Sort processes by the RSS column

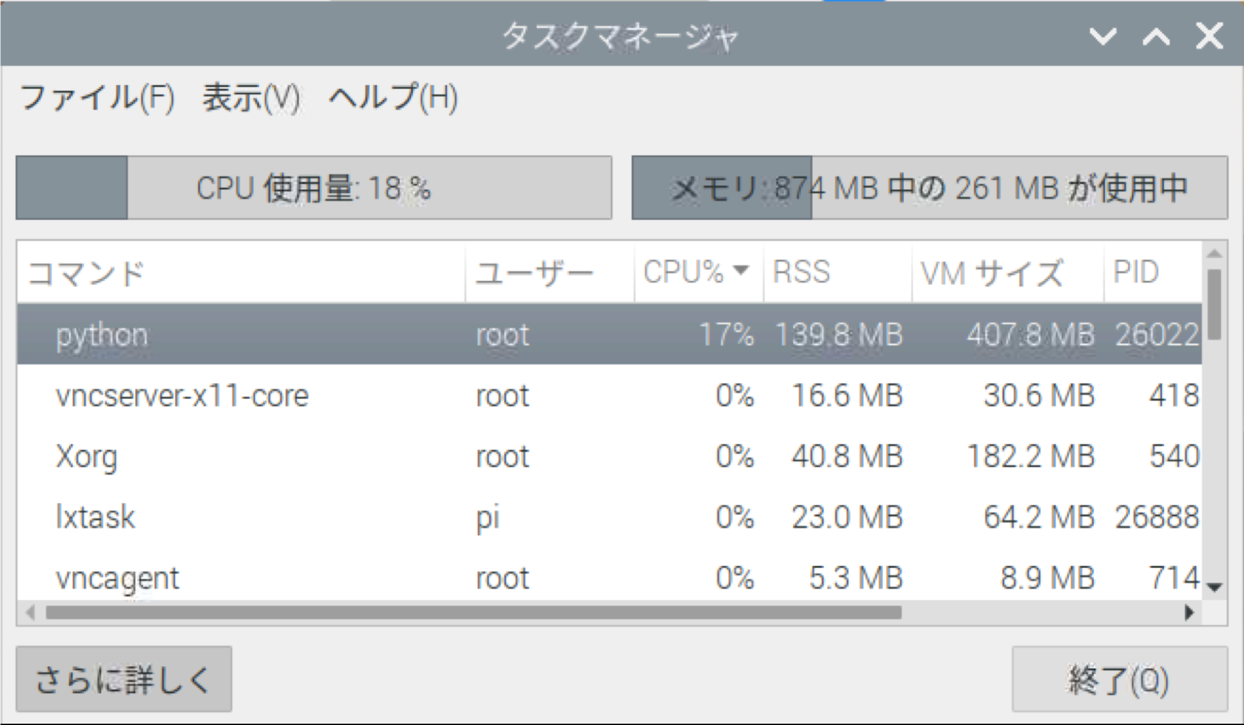coord(801,272)
